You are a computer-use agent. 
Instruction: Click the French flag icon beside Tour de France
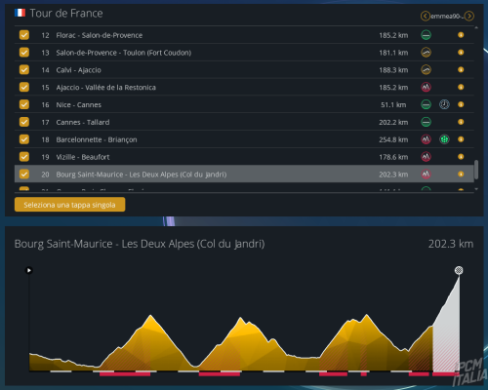point(20,13)
